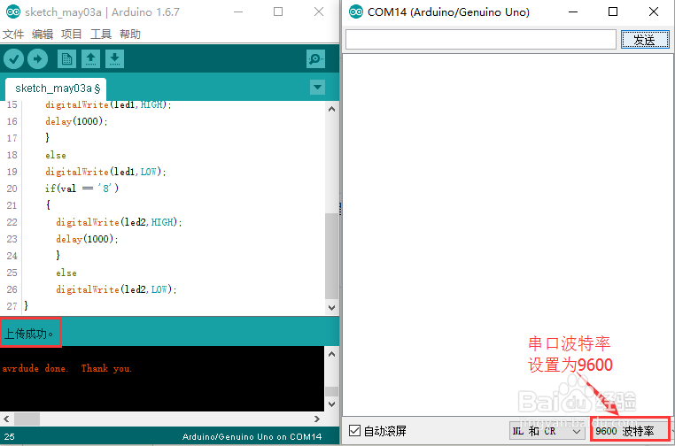Click the code editor scroll up arrow
The height and width of the screenshot is (446, 675).
331,109
